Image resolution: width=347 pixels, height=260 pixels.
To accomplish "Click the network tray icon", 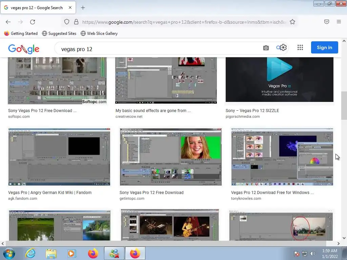I will (305, 254).
